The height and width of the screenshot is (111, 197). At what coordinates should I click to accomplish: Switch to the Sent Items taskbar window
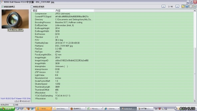[61, 109]
